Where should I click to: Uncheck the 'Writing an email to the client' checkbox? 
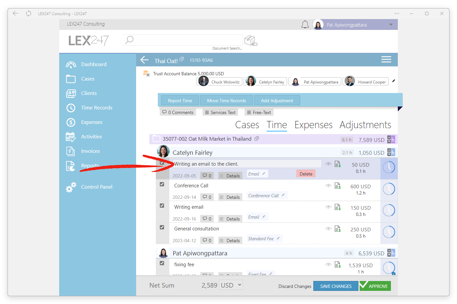[162, 163]
